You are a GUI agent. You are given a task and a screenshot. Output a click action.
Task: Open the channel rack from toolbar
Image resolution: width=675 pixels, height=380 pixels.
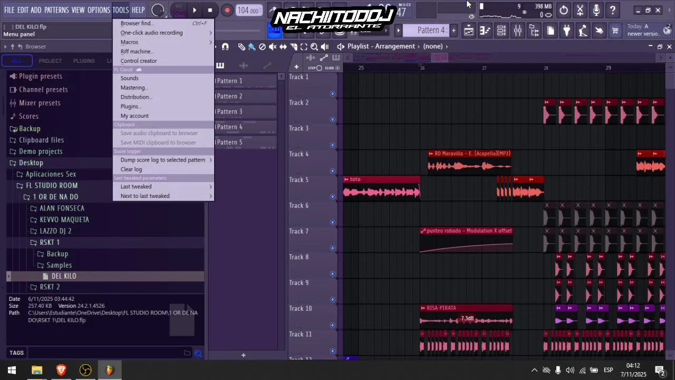pyautogui.click(x=502, y=31)
